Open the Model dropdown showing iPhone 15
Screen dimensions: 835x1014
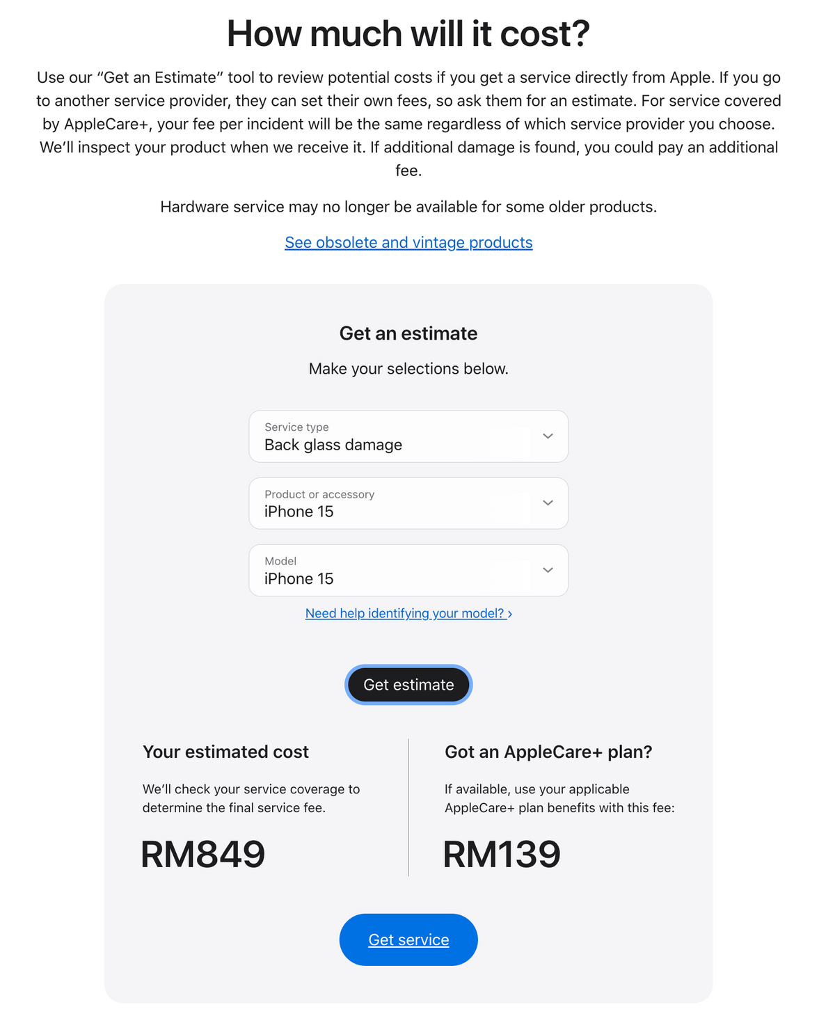[408, 570]
